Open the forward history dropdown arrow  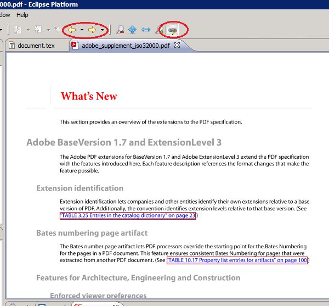tap(102, 30)
